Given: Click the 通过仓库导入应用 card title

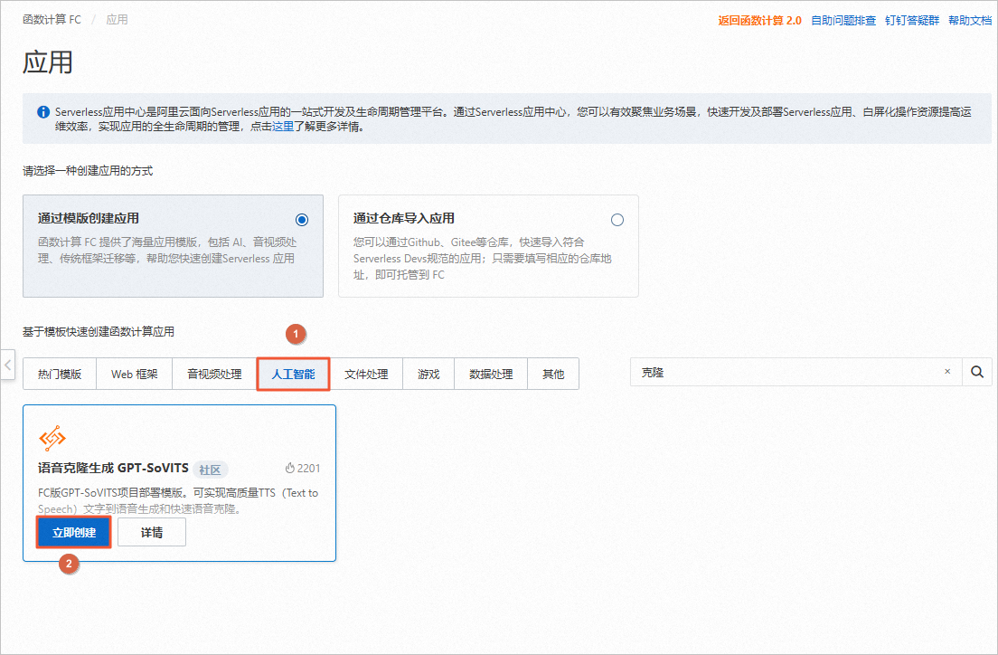Looking at the screenshot, I should [x=403, y=219].
